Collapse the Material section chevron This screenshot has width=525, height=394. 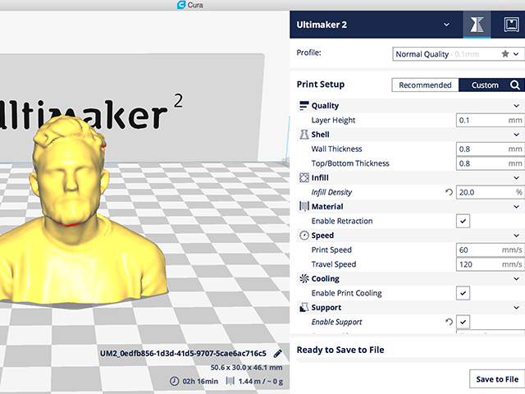(x=516, y=206)
